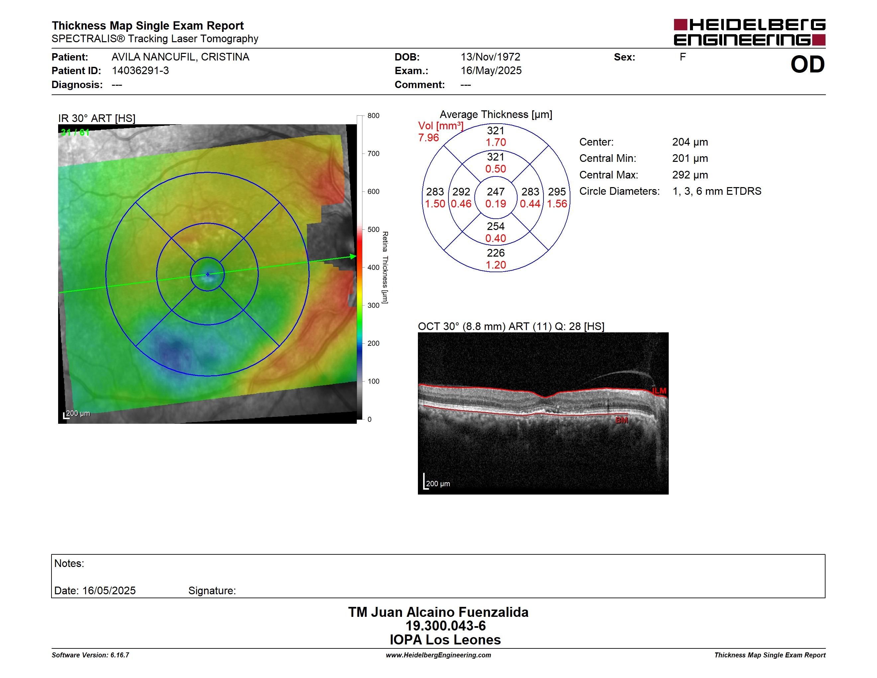Click the green scan line arrowhead
877x678 pixels.
pos(353,256)
